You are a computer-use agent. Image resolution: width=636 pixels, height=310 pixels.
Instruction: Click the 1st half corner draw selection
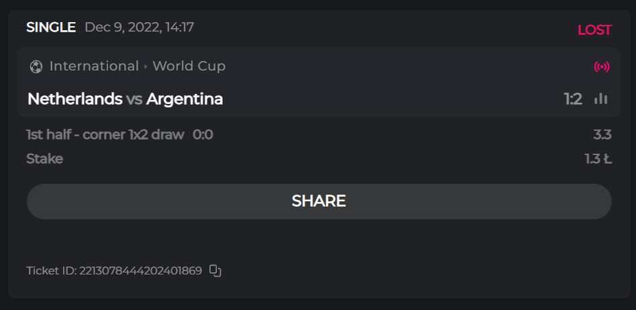point(105,135)
